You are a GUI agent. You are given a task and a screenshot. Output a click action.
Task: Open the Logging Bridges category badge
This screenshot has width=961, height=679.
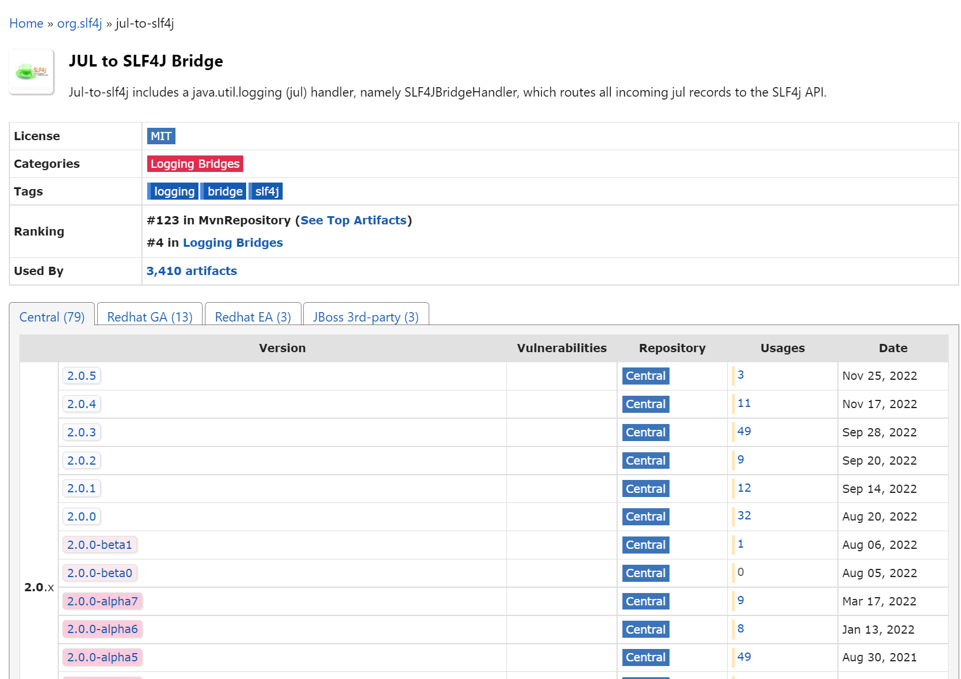pyautogui.click(x=195, y=163)
